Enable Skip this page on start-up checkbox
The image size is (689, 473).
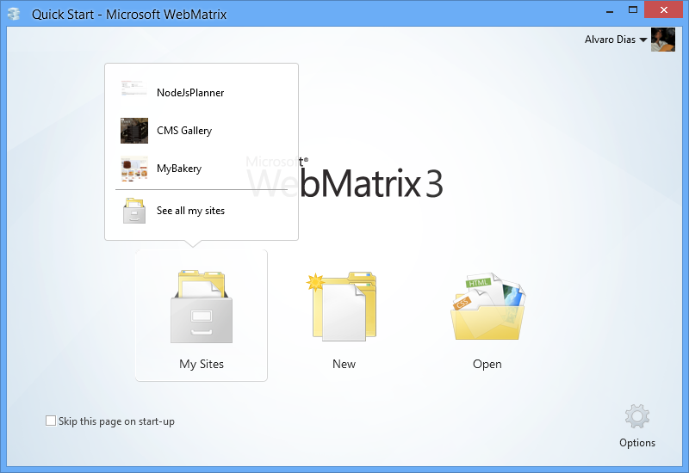51,421
